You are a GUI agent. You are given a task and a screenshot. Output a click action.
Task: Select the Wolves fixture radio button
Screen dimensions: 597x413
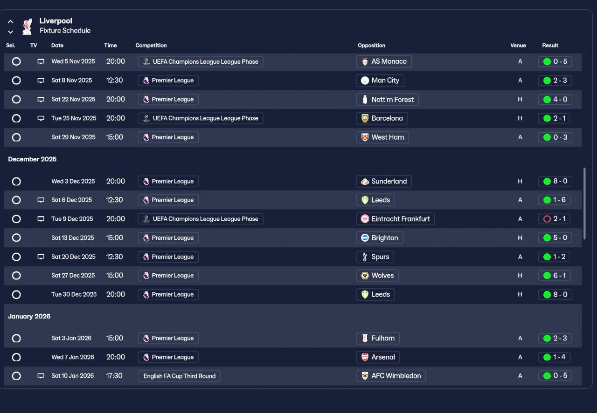pos(16,276)
